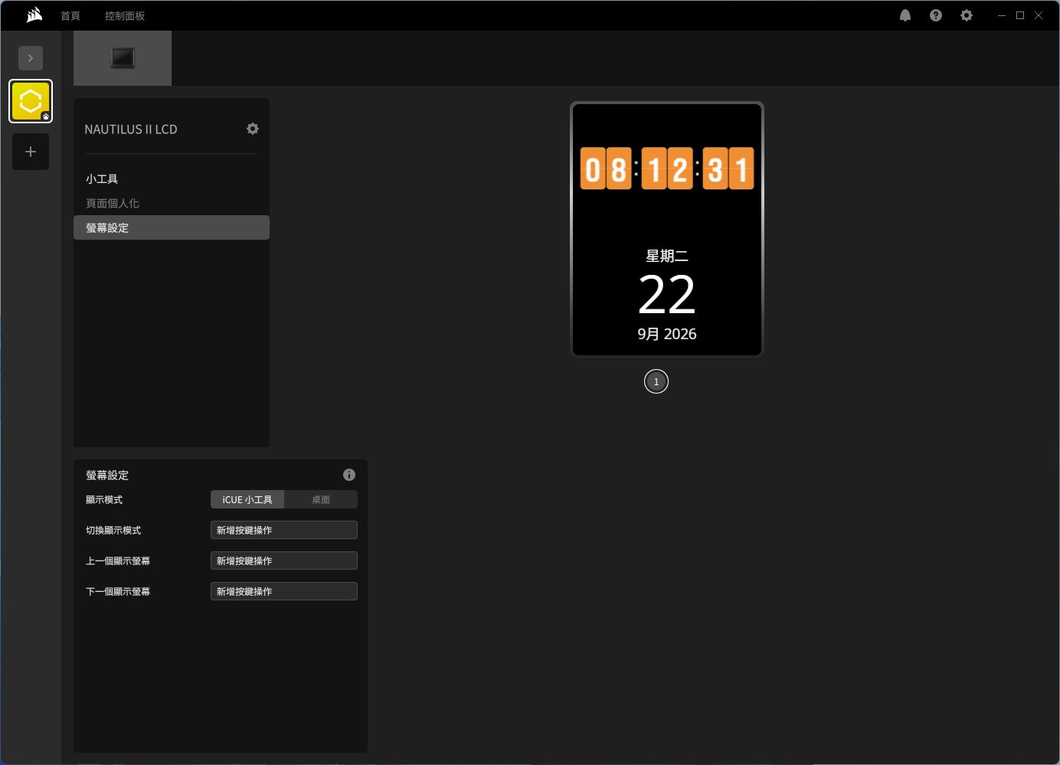Set key action for 切換顯示模式
The width and height of the screenshot is (1060, 765).
click(x=284, y=530)
